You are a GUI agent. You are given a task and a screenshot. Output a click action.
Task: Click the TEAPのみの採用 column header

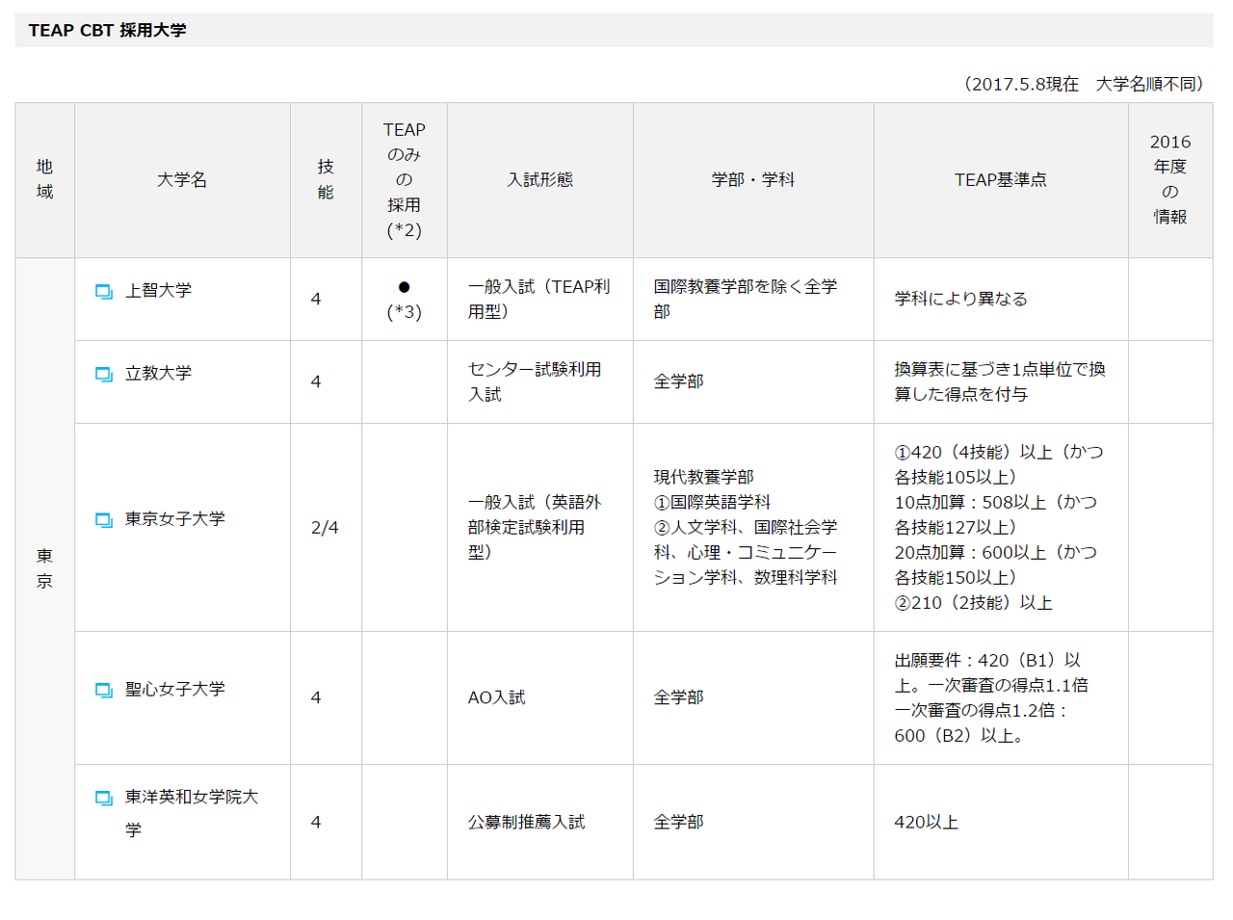pyautogui.click(x=405, y=180)
